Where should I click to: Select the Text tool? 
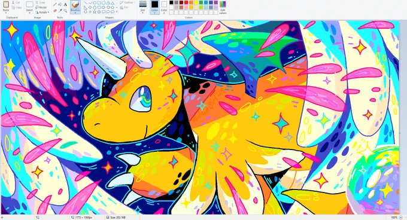tap(65, 4)
